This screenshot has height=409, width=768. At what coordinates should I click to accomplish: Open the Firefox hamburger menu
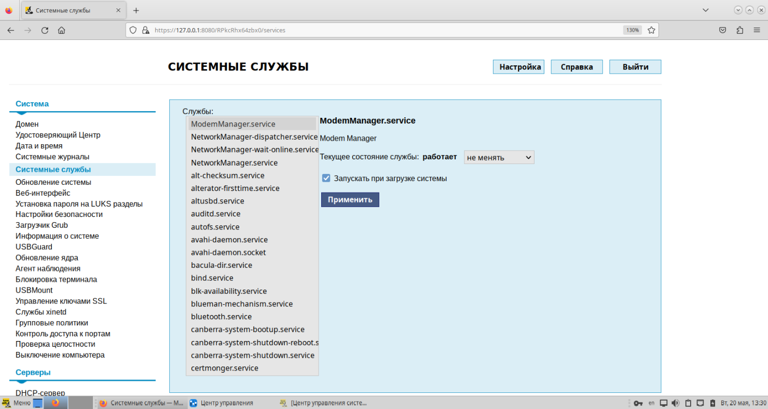point(757,30)
